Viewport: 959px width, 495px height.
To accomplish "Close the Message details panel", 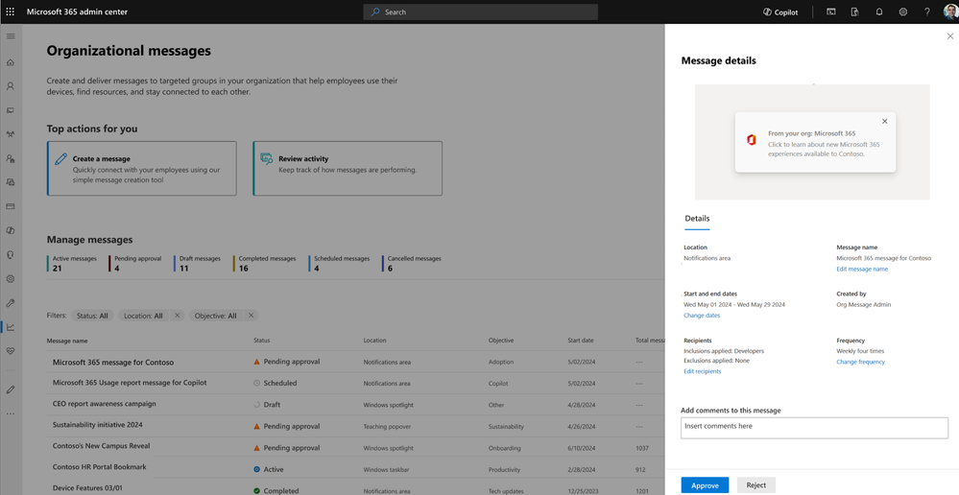I will tap(949, 36).
